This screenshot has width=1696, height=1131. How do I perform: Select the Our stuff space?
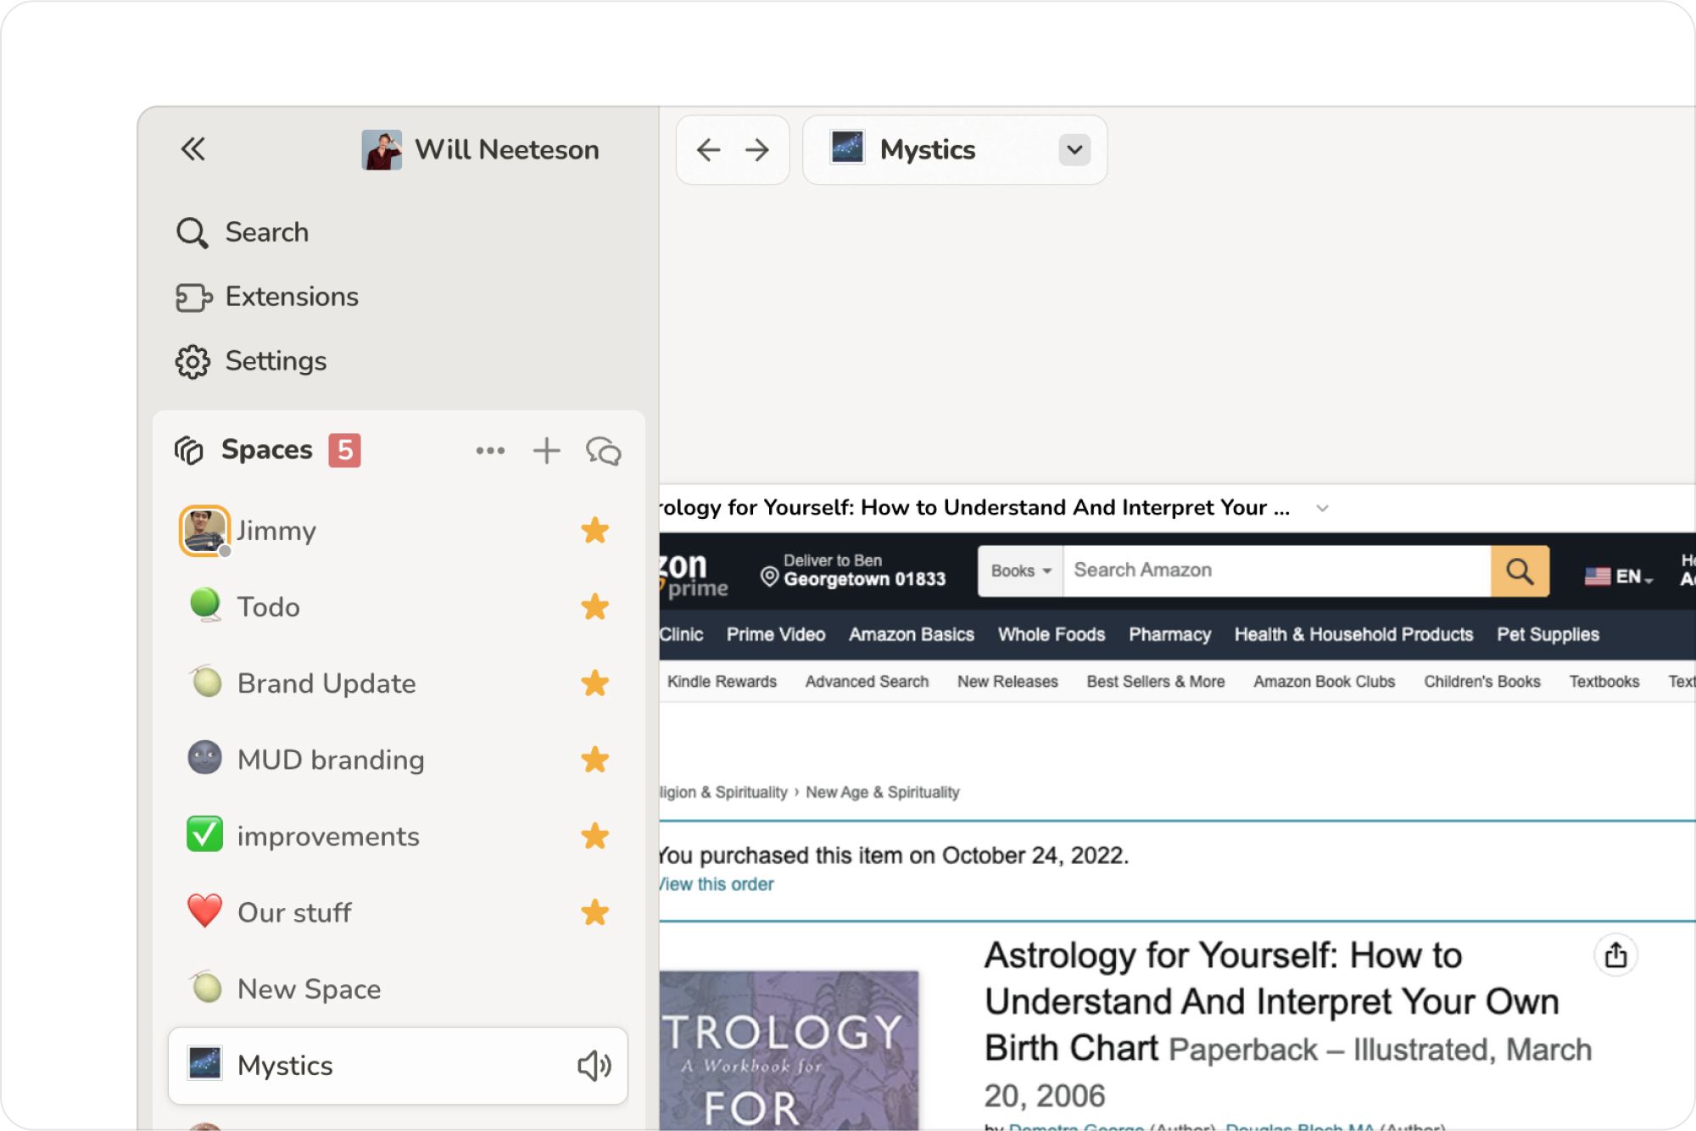click(398, 912)
